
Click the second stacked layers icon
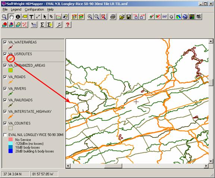pyautogui.click(x=81, y=17)
